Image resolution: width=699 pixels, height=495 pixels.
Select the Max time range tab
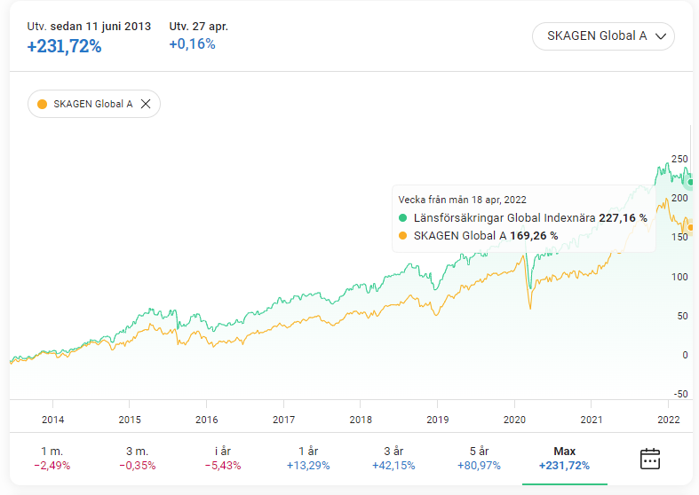coord(564,459)
